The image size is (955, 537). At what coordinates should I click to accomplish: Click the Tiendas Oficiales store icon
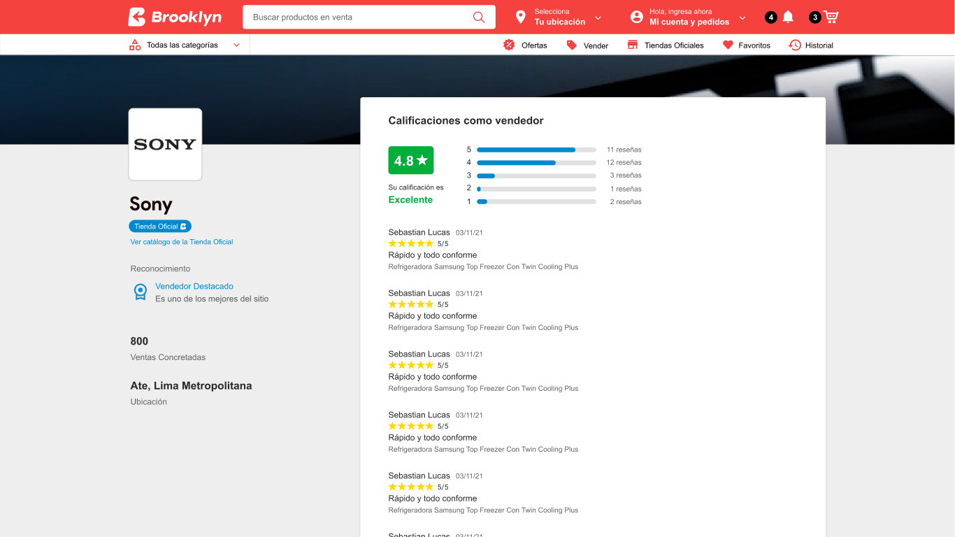click(x=633, y=45)
